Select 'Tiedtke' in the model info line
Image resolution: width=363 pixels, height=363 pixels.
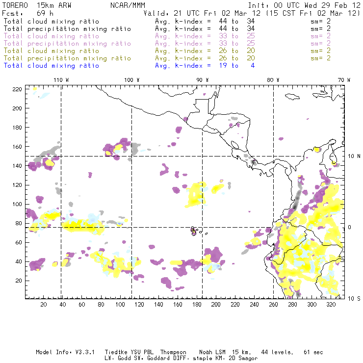point(116,352)
